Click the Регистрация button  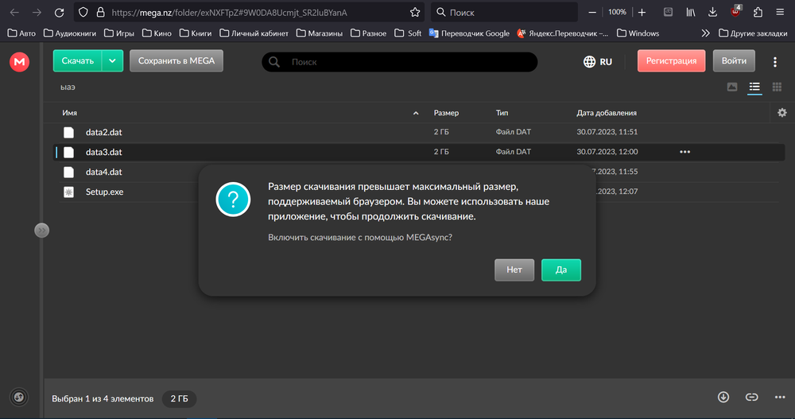point(671,61)
